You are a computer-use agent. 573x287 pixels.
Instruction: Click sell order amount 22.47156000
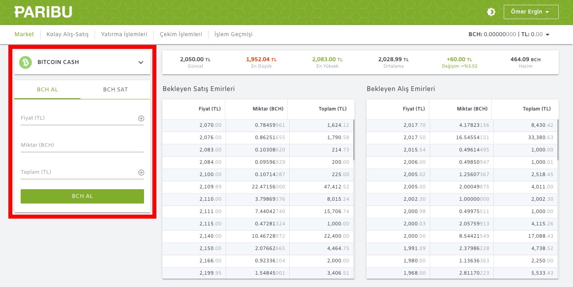[x=268, y=187]
